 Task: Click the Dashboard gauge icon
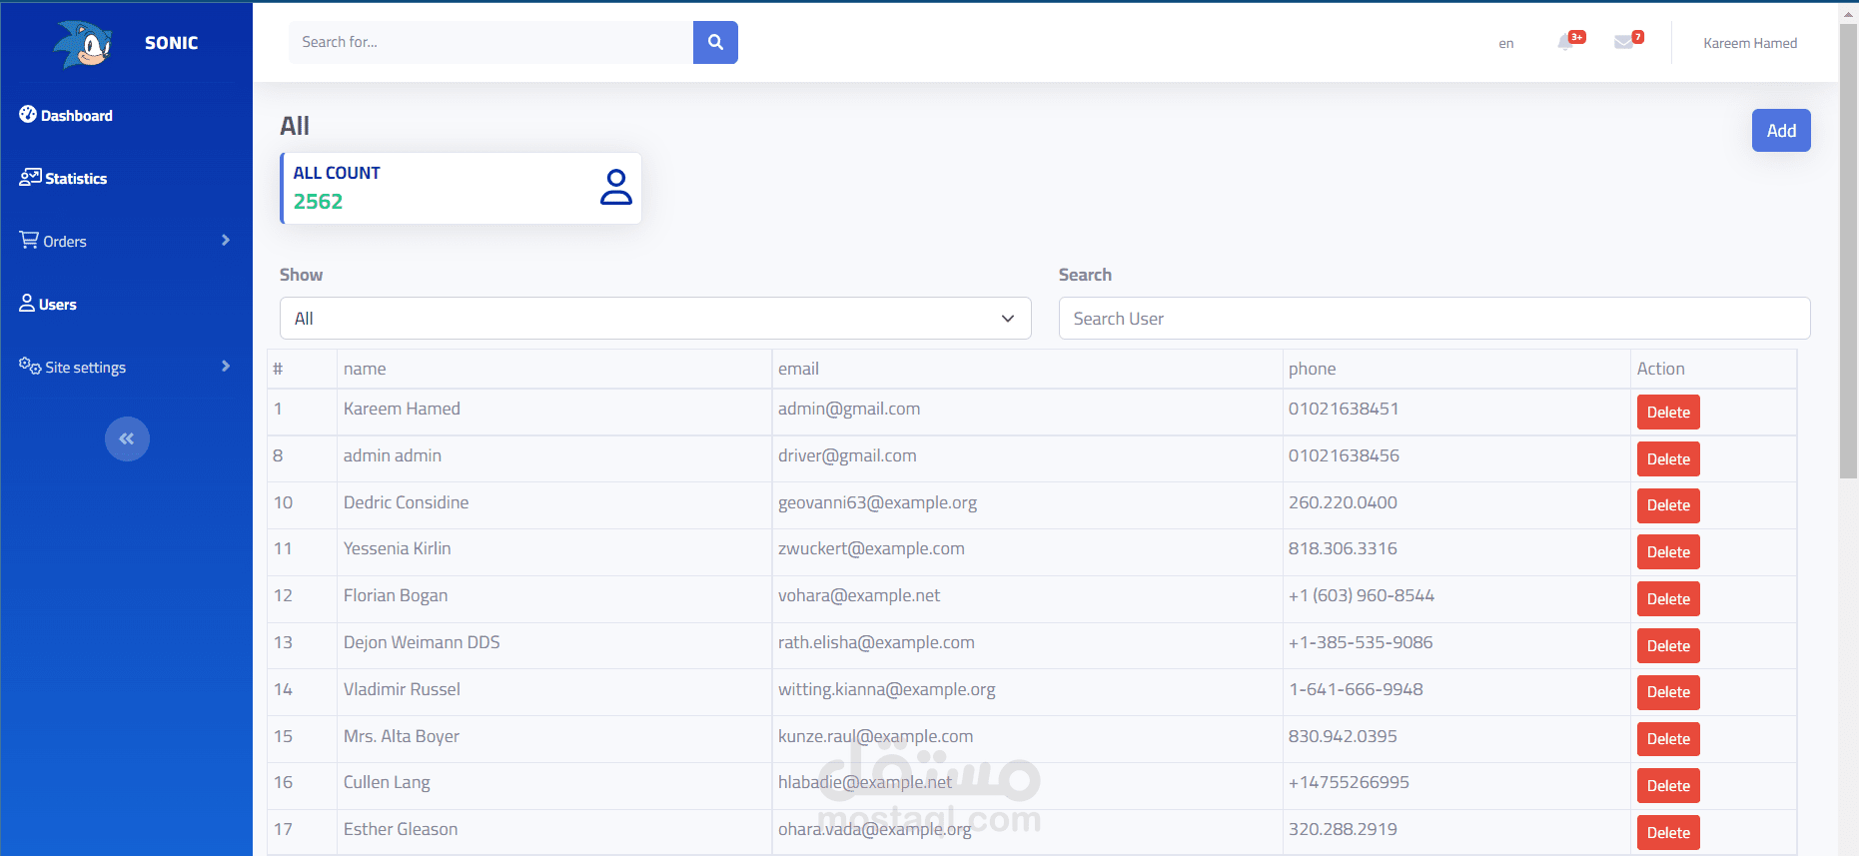click(x=28, y=114)
